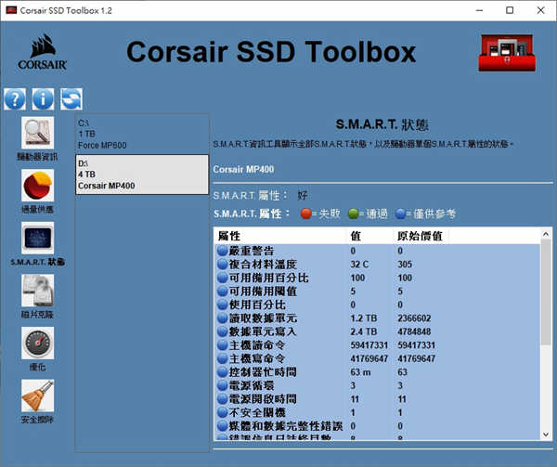Click the raw value 4784848
Viewport: 557px width, 467px height.
click(x=414, y=331)
